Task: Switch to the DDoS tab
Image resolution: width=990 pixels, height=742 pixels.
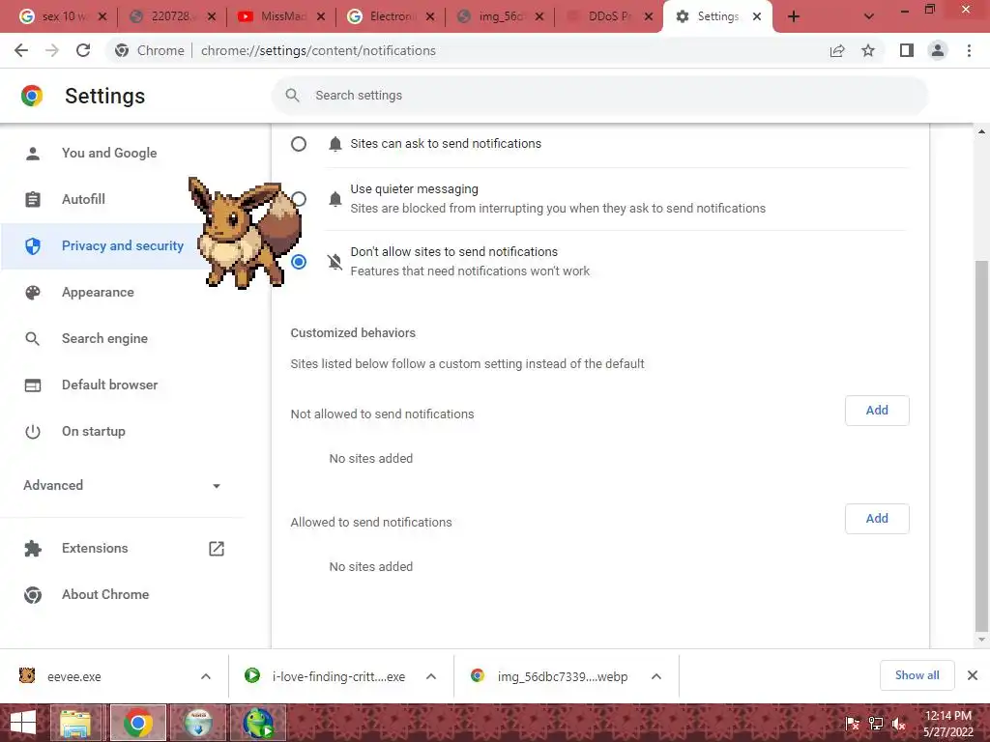Action: point(609,16)
